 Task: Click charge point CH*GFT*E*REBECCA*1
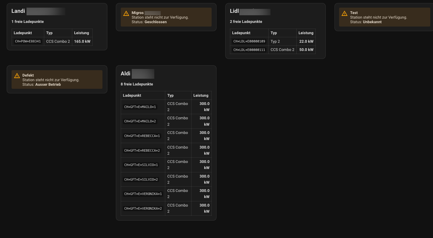tap(142, 136)
